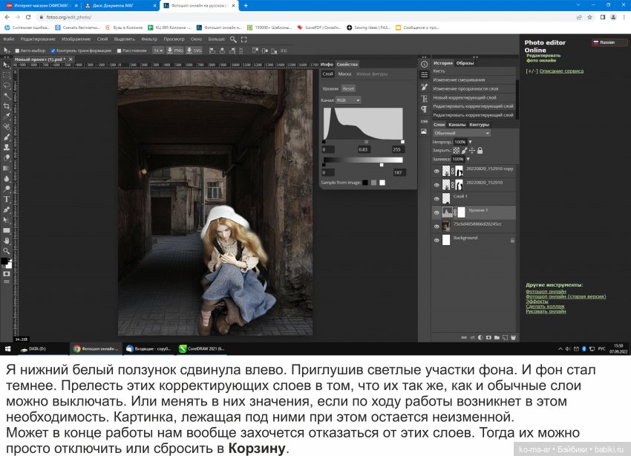This screenshot has width=631, height=456.
Task: Open the Эффекты link
Action: point(536,302)
